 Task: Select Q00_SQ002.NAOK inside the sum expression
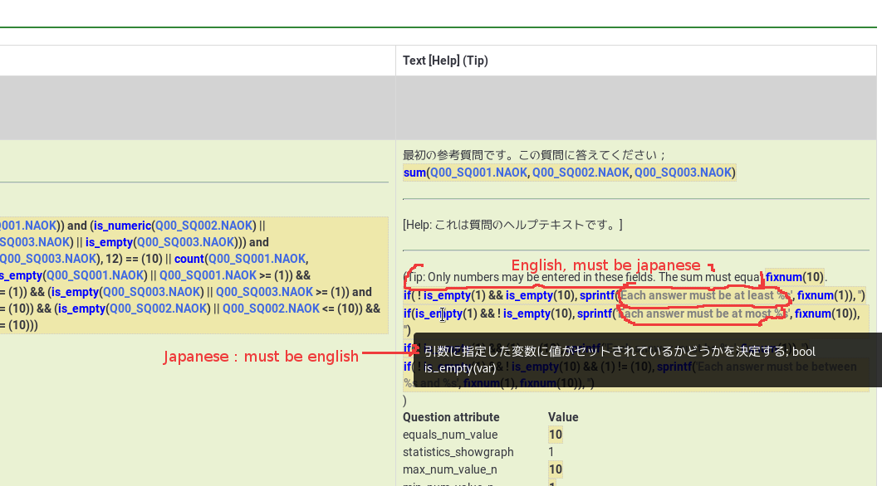click(x=580, y=173)
